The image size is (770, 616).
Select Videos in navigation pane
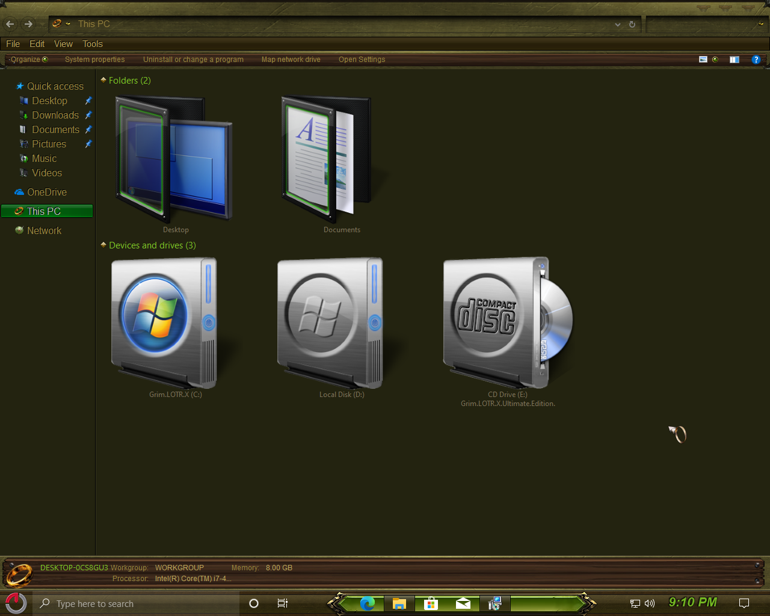click(x=47, y=173)
